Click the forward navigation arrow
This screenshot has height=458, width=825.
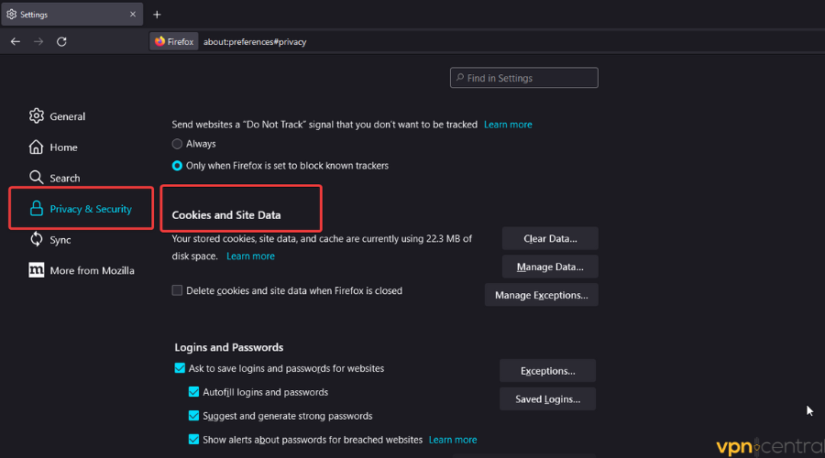tap(38, 41)
